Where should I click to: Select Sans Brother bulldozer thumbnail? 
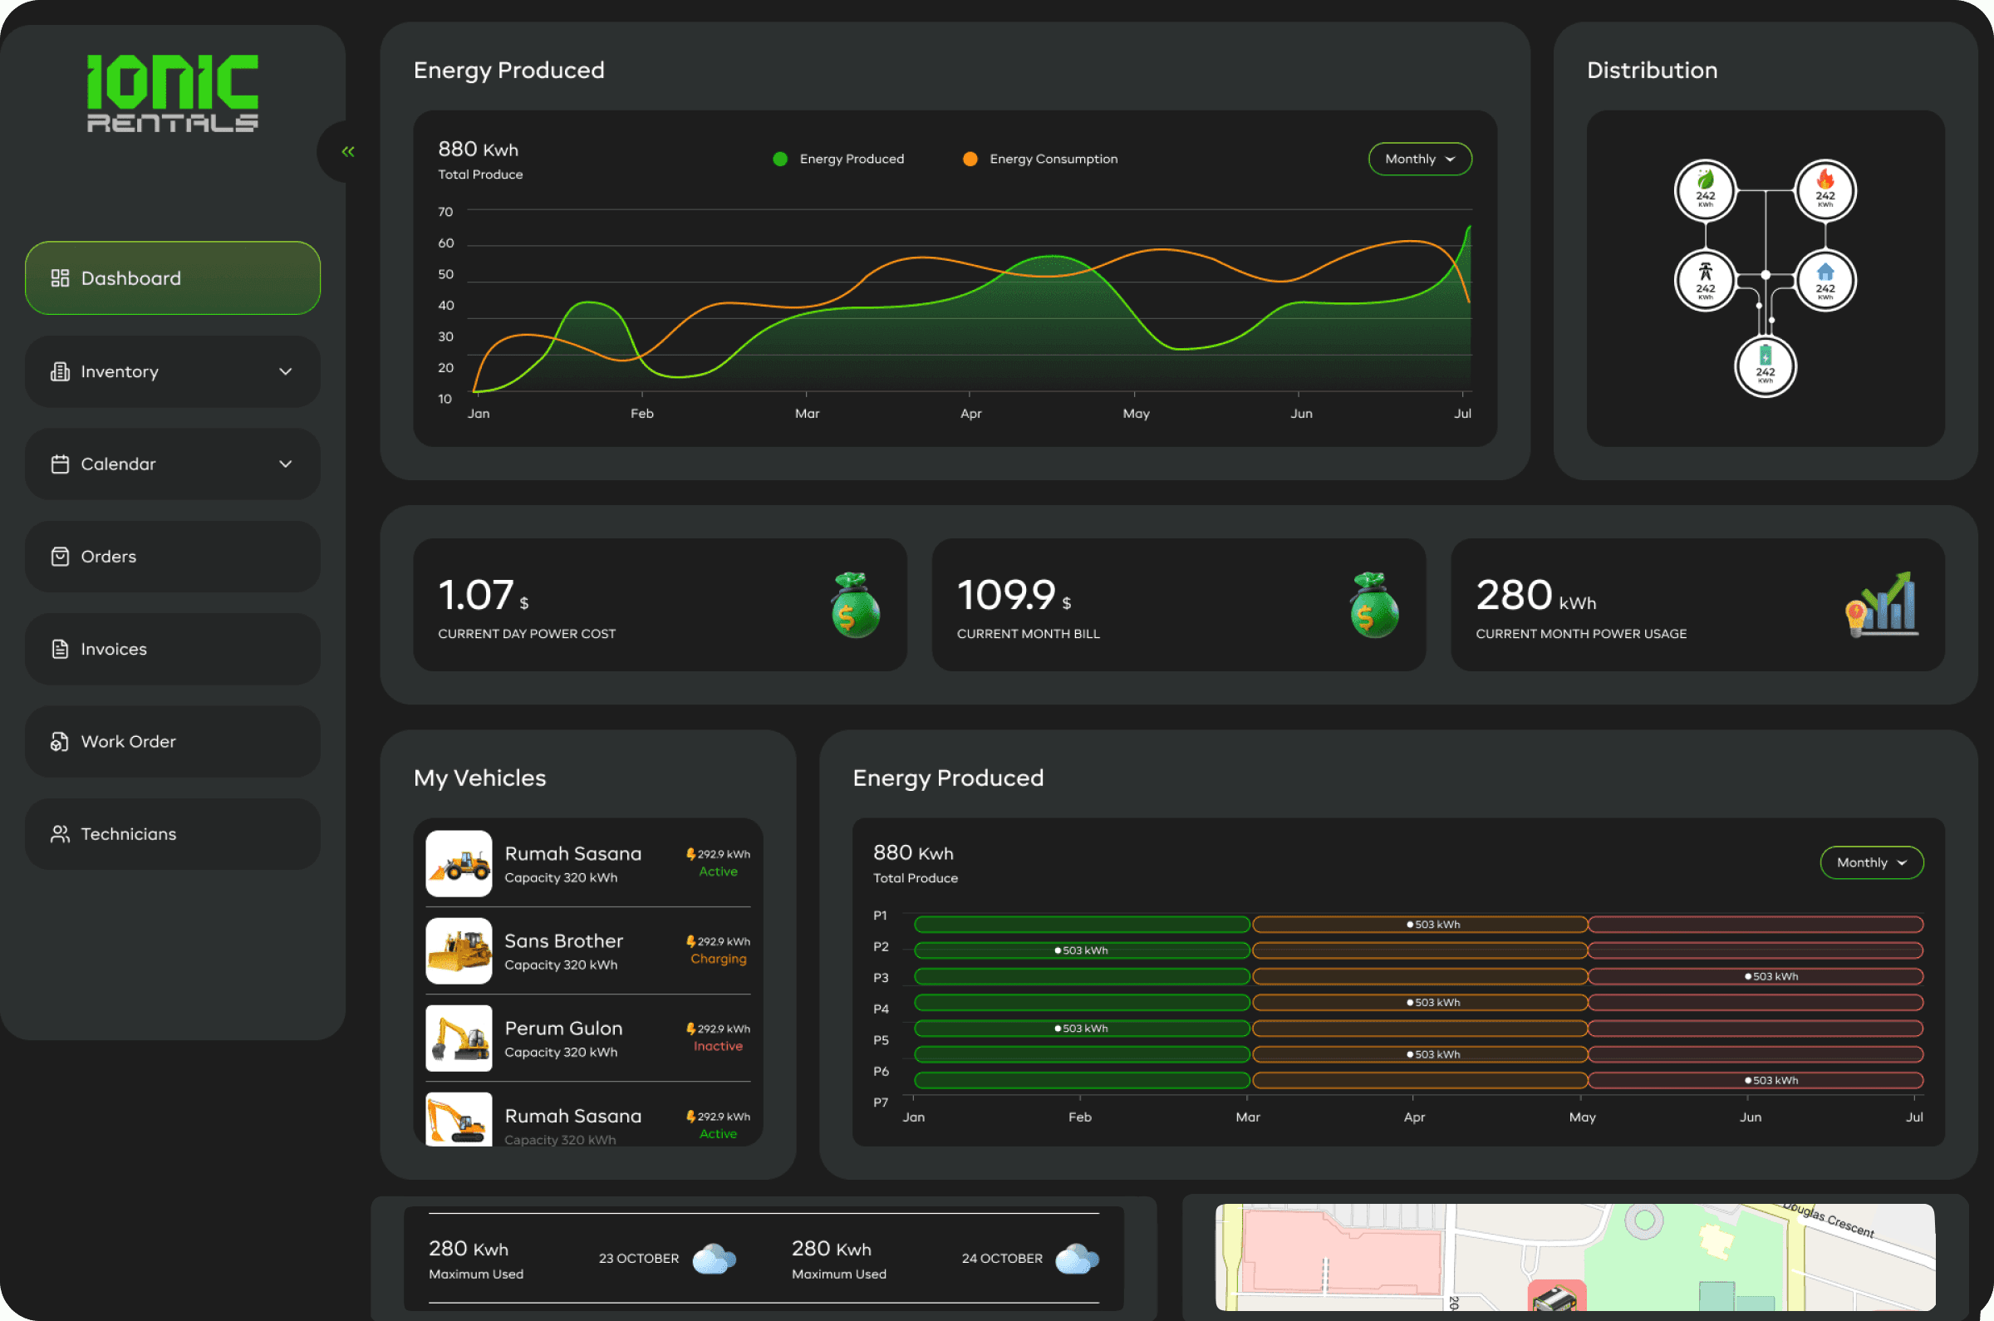click(459, 951)
